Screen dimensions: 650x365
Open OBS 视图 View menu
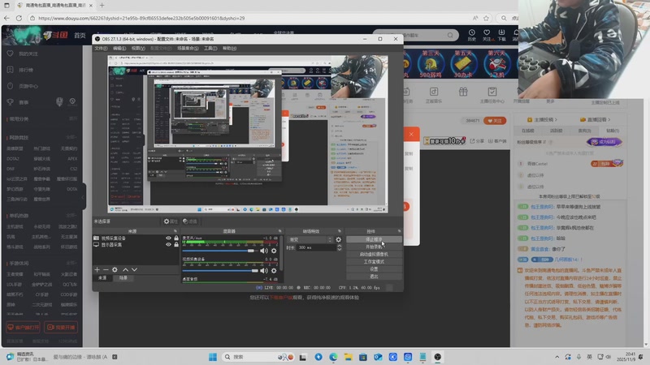138,49
